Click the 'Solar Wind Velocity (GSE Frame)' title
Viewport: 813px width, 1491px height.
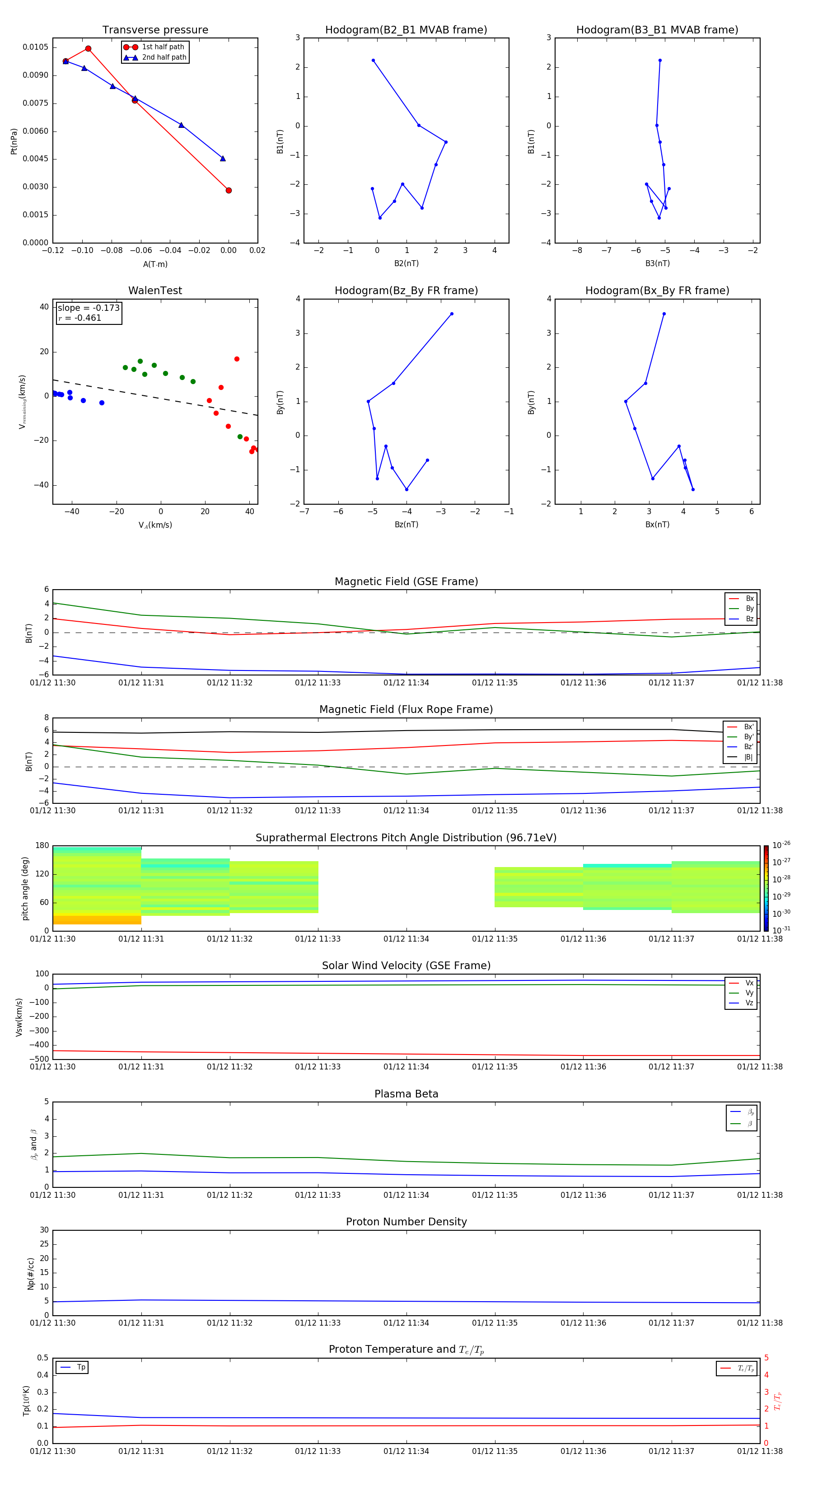point(406,966)
